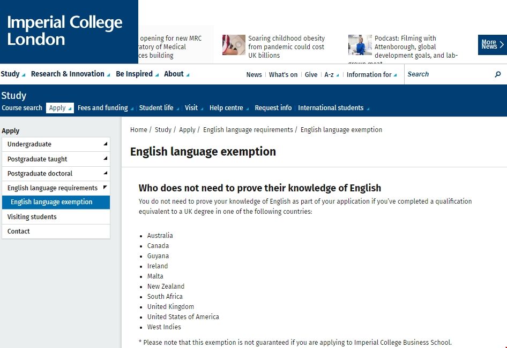
Task: Open the Attenborough podcast thumbnail
Action: tap(360, 45)
